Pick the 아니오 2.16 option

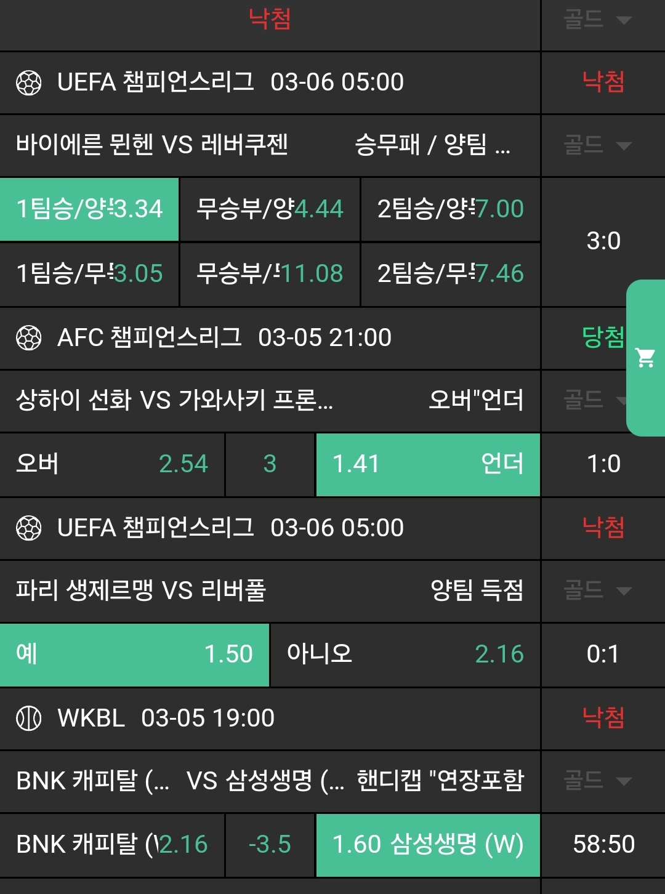coord(405,654)
